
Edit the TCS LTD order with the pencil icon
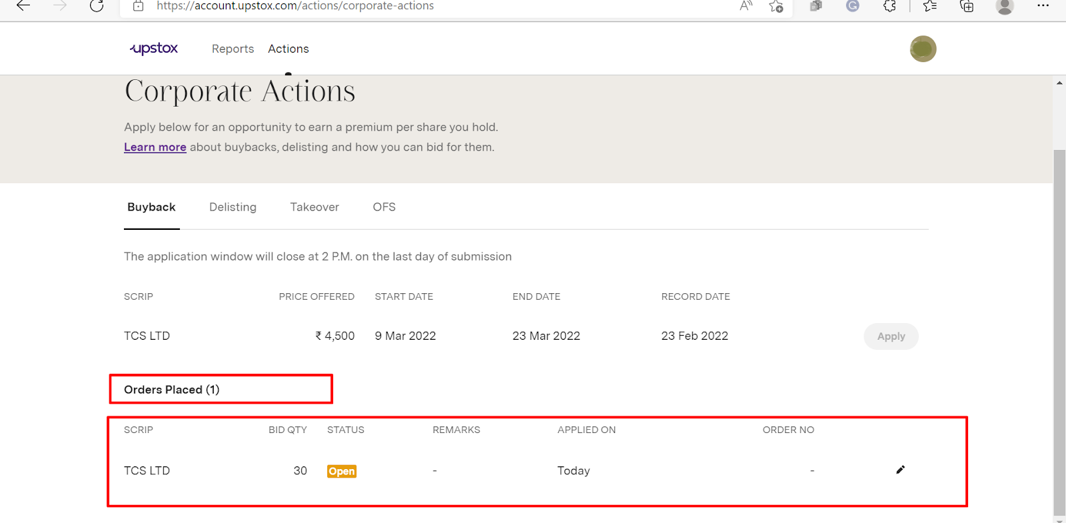point(900,470)
